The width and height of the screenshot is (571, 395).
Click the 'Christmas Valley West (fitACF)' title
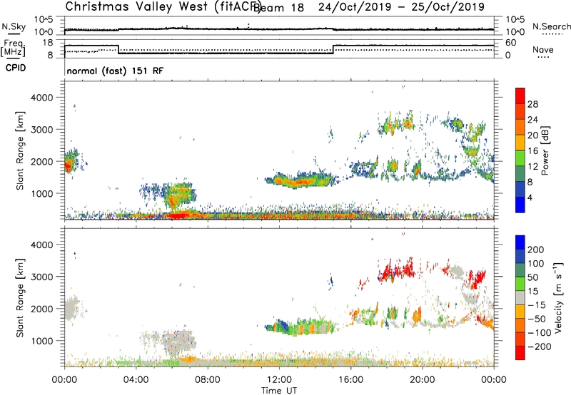tap(163, 6)
